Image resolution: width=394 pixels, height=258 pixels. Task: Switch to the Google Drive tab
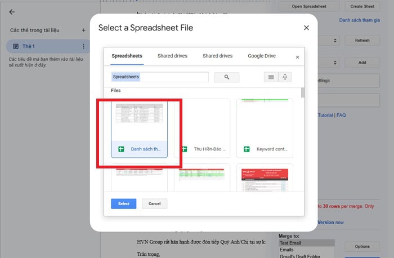262,56
